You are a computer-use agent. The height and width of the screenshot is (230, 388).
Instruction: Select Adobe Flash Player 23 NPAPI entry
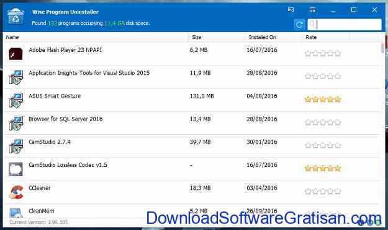[x=65, y=50]
